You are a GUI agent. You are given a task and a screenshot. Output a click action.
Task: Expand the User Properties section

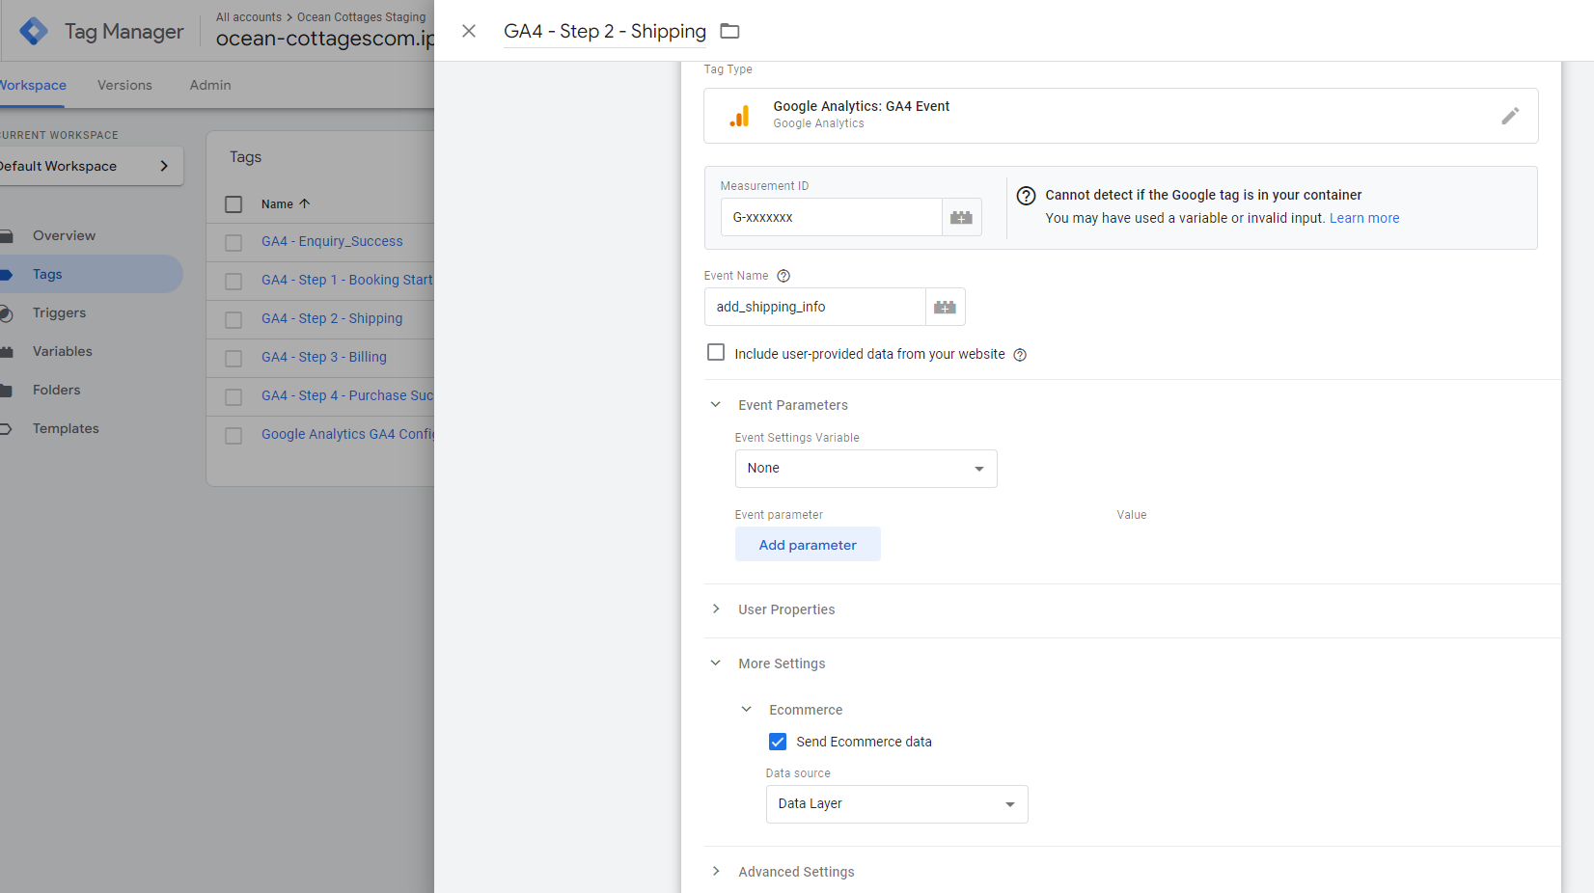pyautogui.click(x=716, y=609)
